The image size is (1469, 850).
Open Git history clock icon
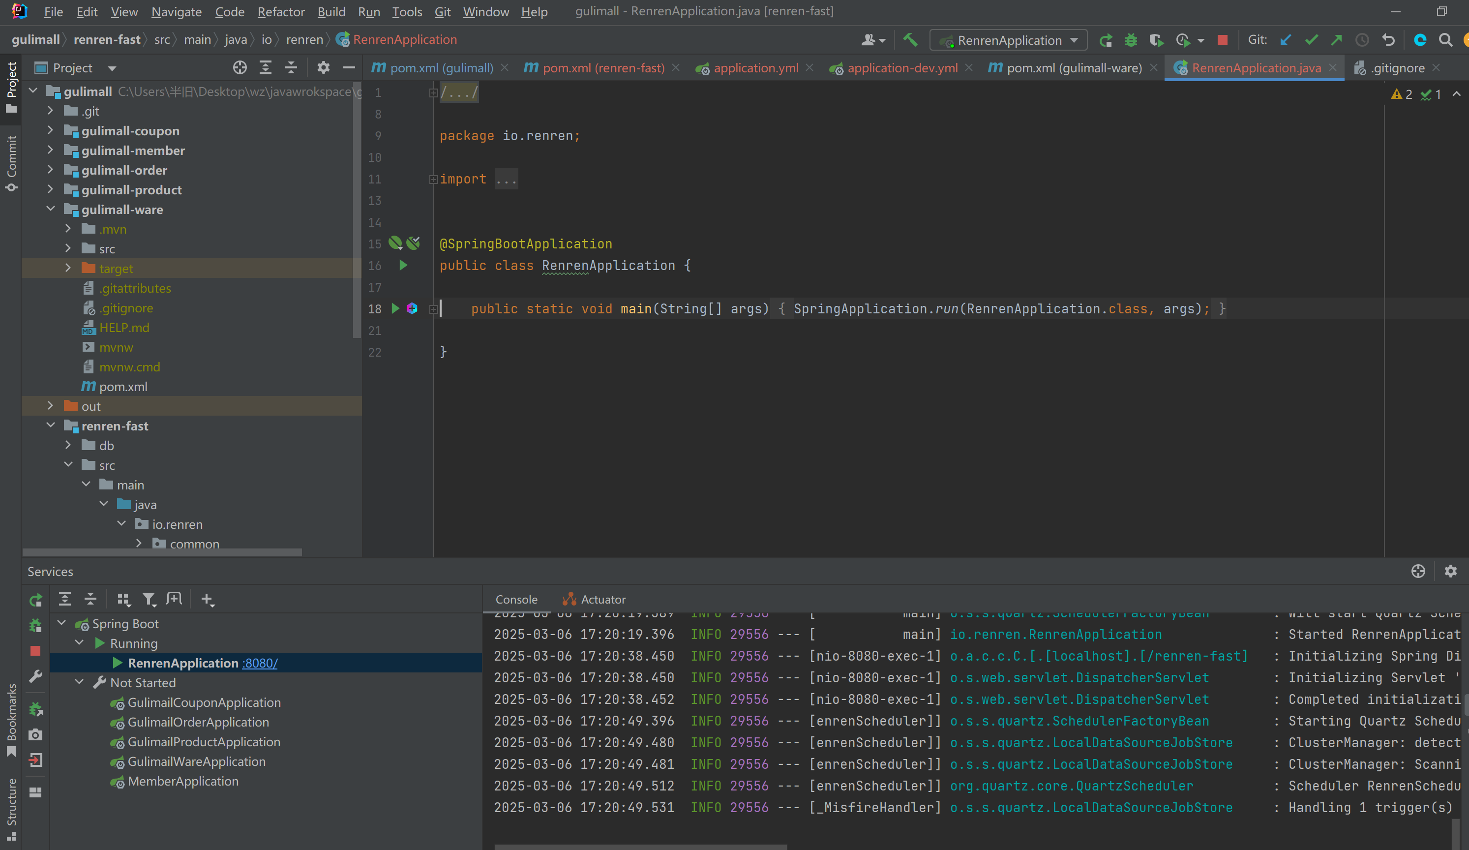coord(1362,40)
